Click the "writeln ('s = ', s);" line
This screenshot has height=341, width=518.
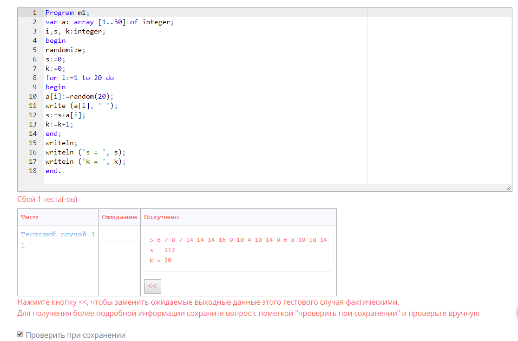pos(85,152)
